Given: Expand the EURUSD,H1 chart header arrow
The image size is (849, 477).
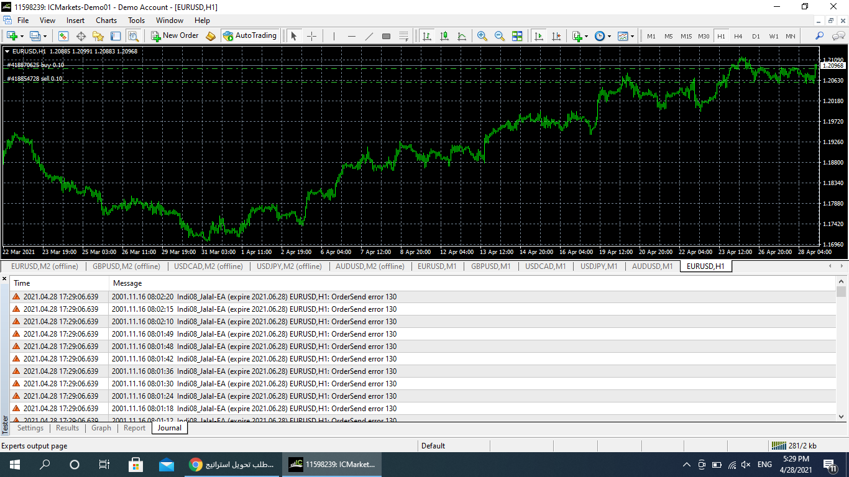Looking at the screenshot, I should (7, 51).
